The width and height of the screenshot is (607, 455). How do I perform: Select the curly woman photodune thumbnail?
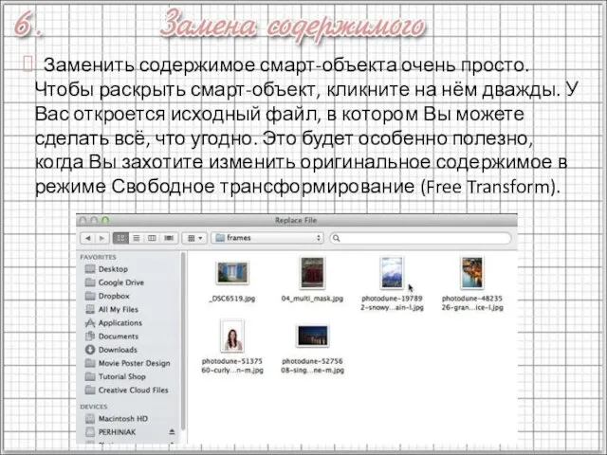coord(232,336)
